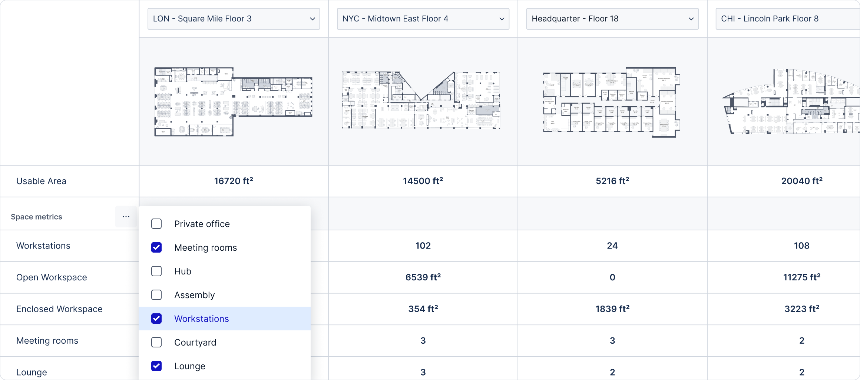Click the Usable Area row label
Screen dimensions: 860x380
tap(41, 181)
